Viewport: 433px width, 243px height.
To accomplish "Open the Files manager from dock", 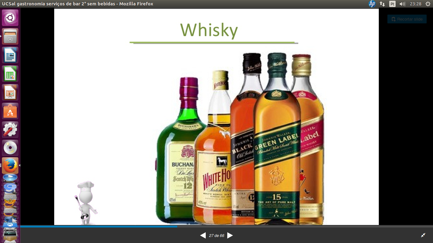I will (10, 36).
